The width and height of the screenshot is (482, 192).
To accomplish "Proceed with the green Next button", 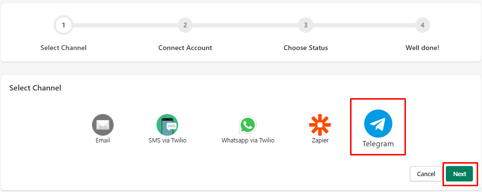I will pyautogui.click(x=459, y=174).
